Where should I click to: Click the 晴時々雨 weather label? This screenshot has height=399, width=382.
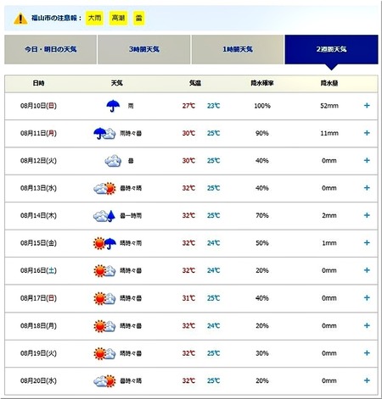(131, 243)
